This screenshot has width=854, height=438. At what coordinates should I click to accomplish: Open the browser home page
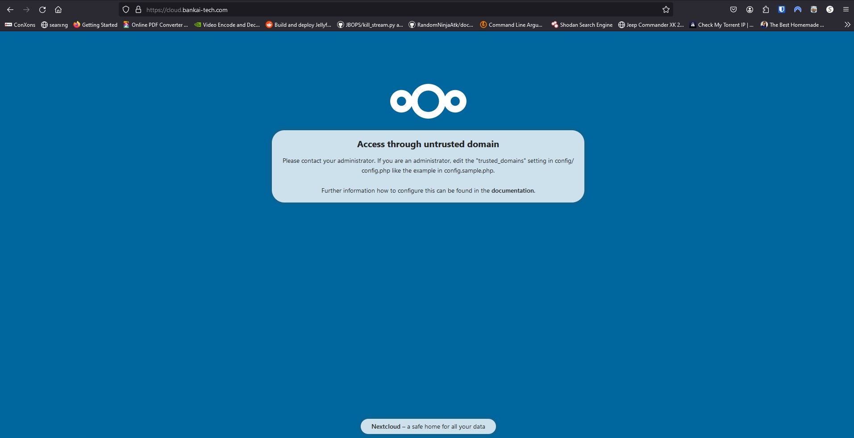tap(58, 9)
